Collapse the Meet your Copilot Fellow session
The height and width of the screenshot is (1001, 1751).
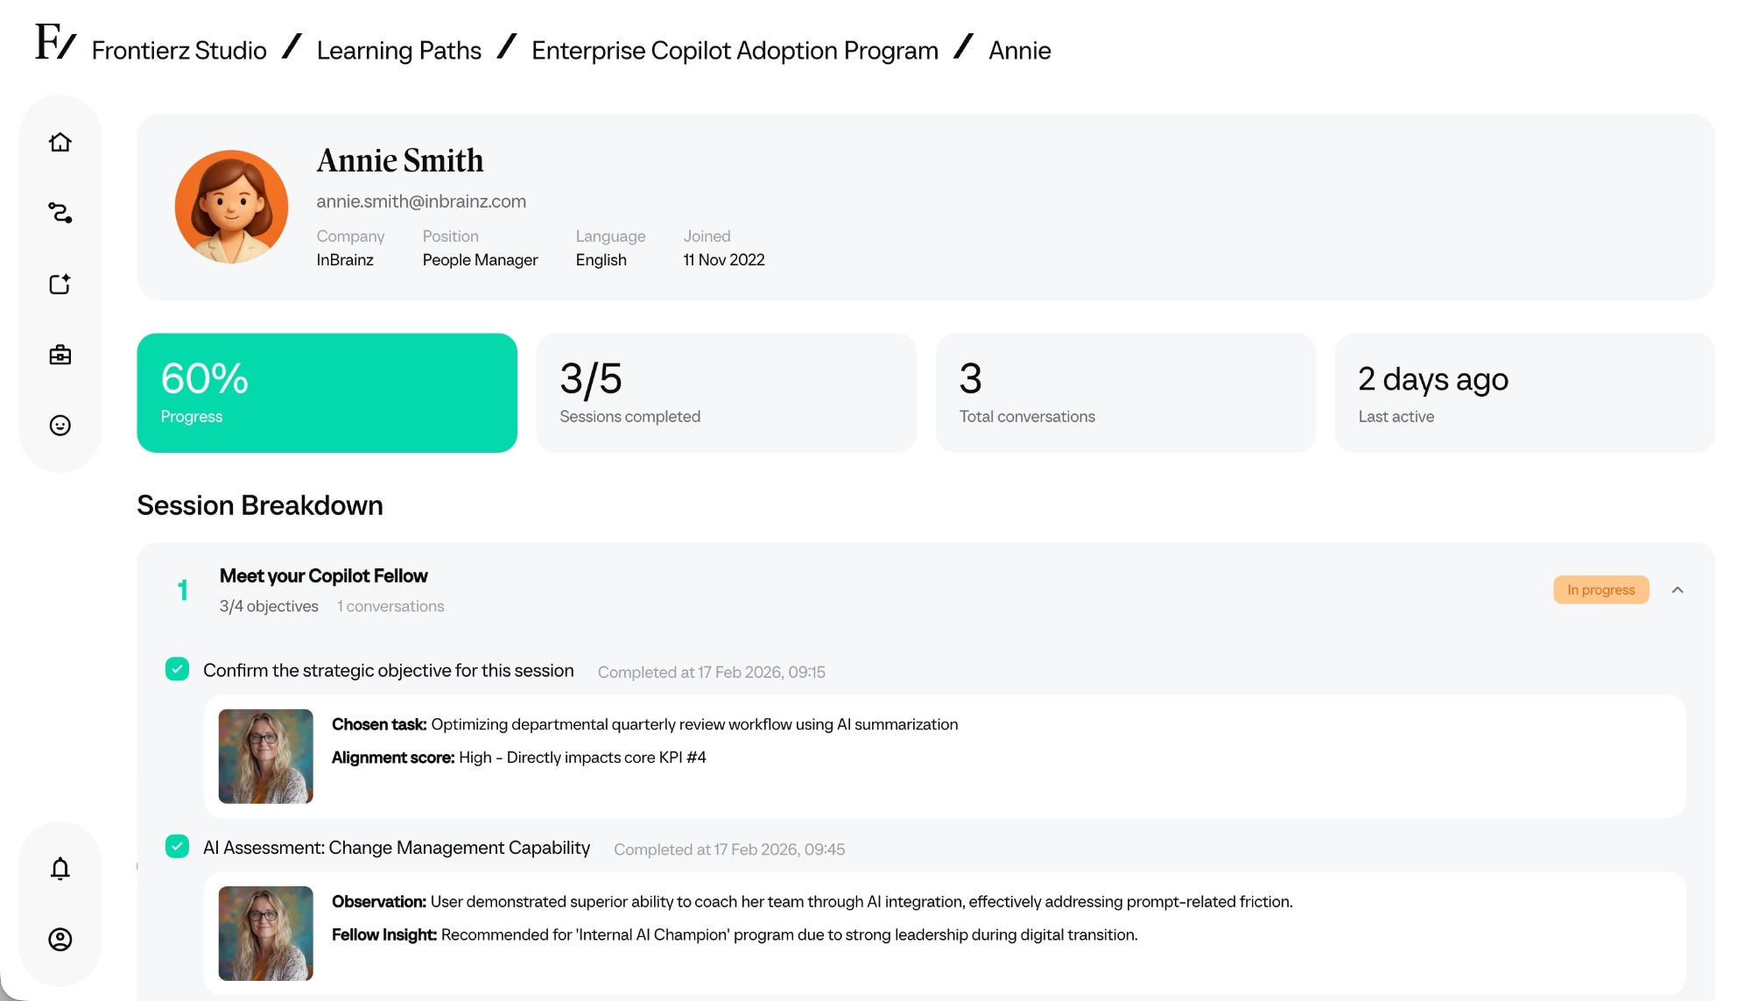click(x=1679, y=589)
